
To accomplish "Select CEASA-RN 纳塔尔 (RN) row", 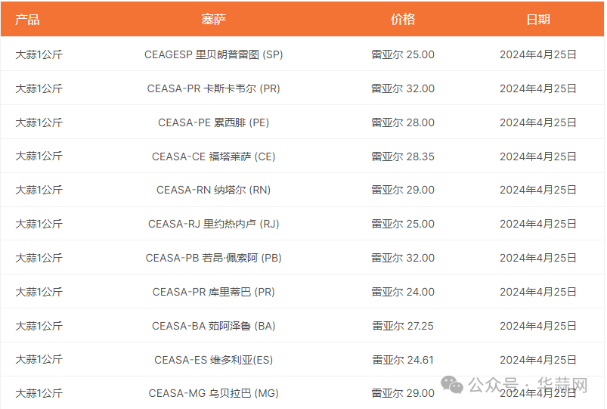I will 302,190.
